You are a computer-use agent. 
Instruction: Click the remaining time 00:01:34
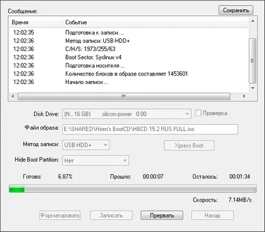click(239, 177)
